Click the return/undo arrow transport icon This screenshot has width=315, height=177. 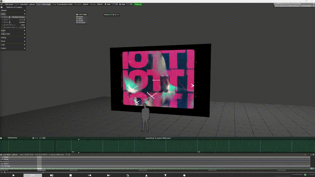click(x=128, y=175)
